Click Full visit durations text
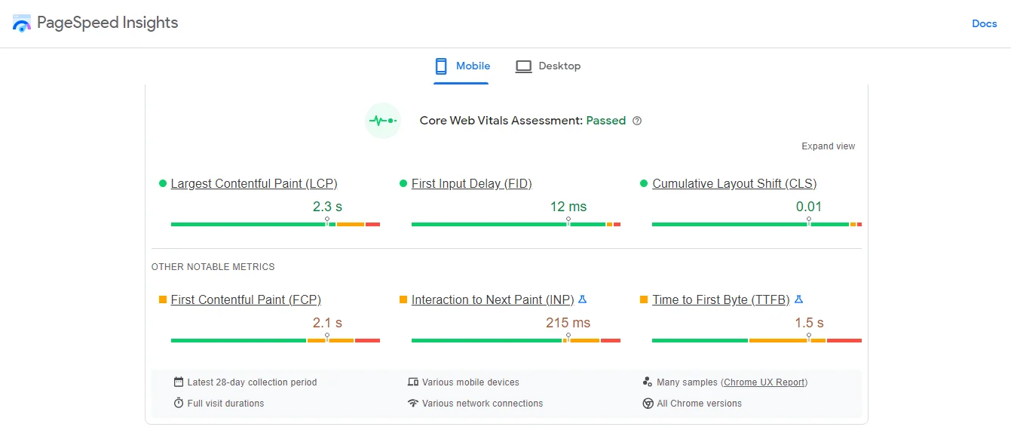Image resolution: width=1011 pixels, height=436 pixels. pos(225,404)
